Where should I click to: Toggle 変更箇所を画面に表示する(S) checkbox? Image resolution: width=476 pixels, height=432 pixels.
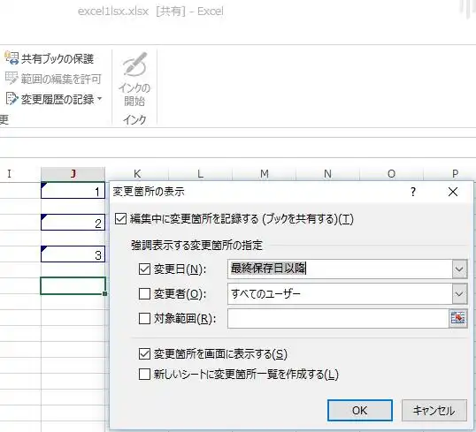pos(144,353)
